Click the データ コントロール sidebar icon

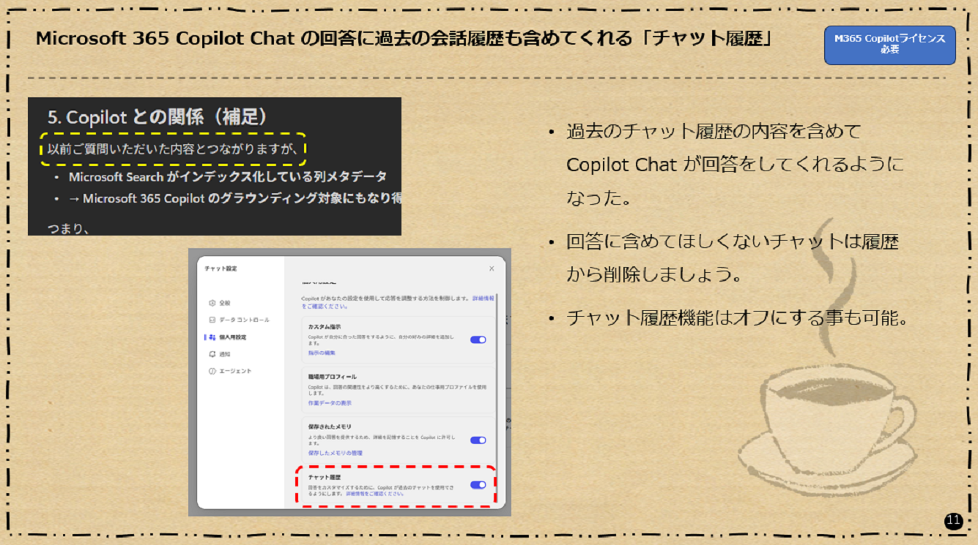(212, 318)
